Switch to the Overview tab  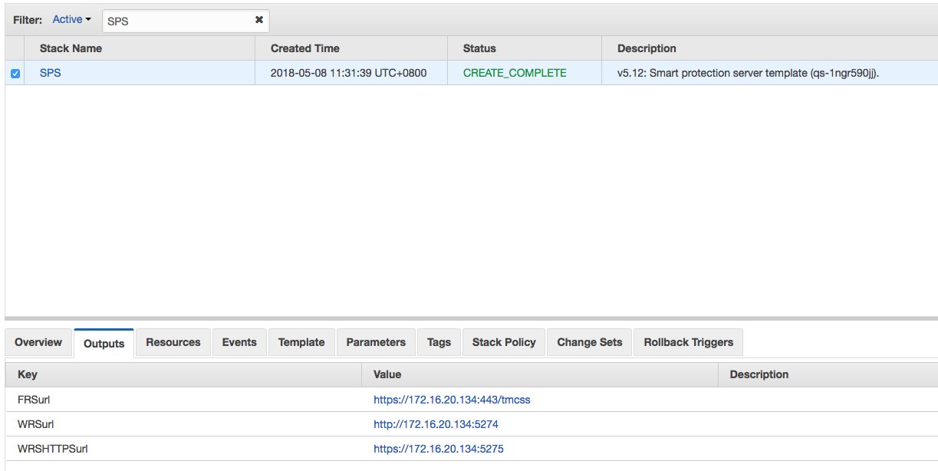coord(38,342)
